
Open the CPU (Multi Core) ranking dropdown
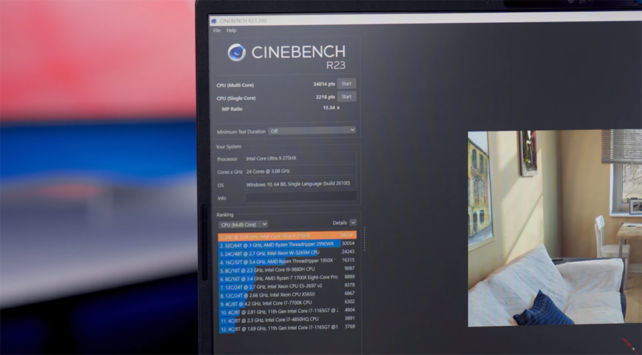point(243,224)
